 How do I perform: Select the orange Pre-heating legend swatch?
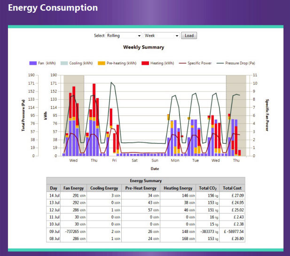[102, 63]
